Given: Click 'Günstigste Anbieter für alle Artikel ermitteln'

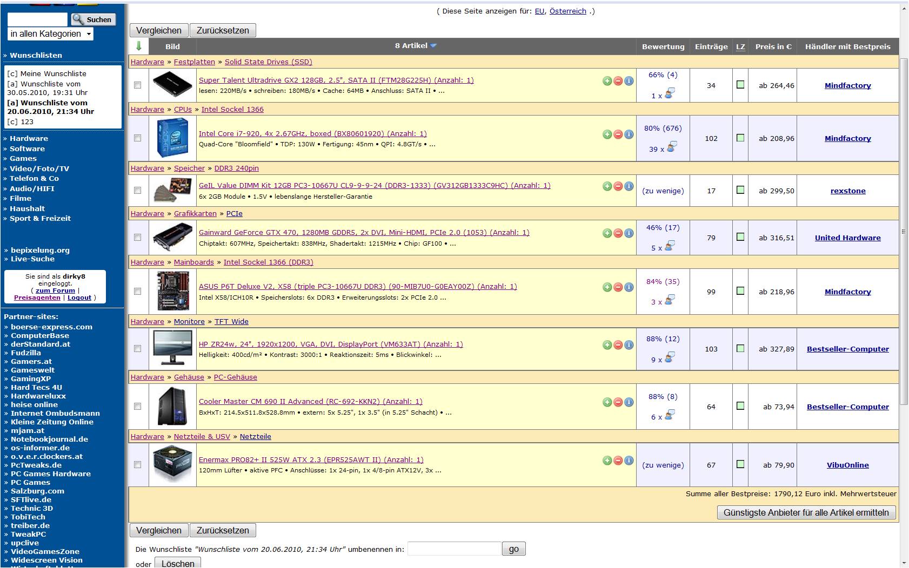Looking at the screenshot, I should (806, 512).
